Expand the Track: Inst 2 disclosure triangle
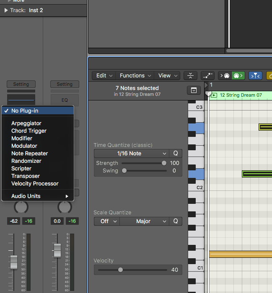The width and height of the screenshot is (272, 293). click(6, 10)
